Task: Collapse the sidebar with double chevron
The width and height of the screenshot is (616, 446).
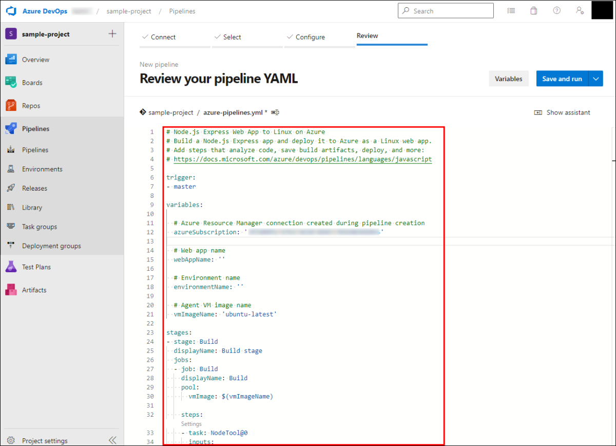Action: (x=112, y=440)
